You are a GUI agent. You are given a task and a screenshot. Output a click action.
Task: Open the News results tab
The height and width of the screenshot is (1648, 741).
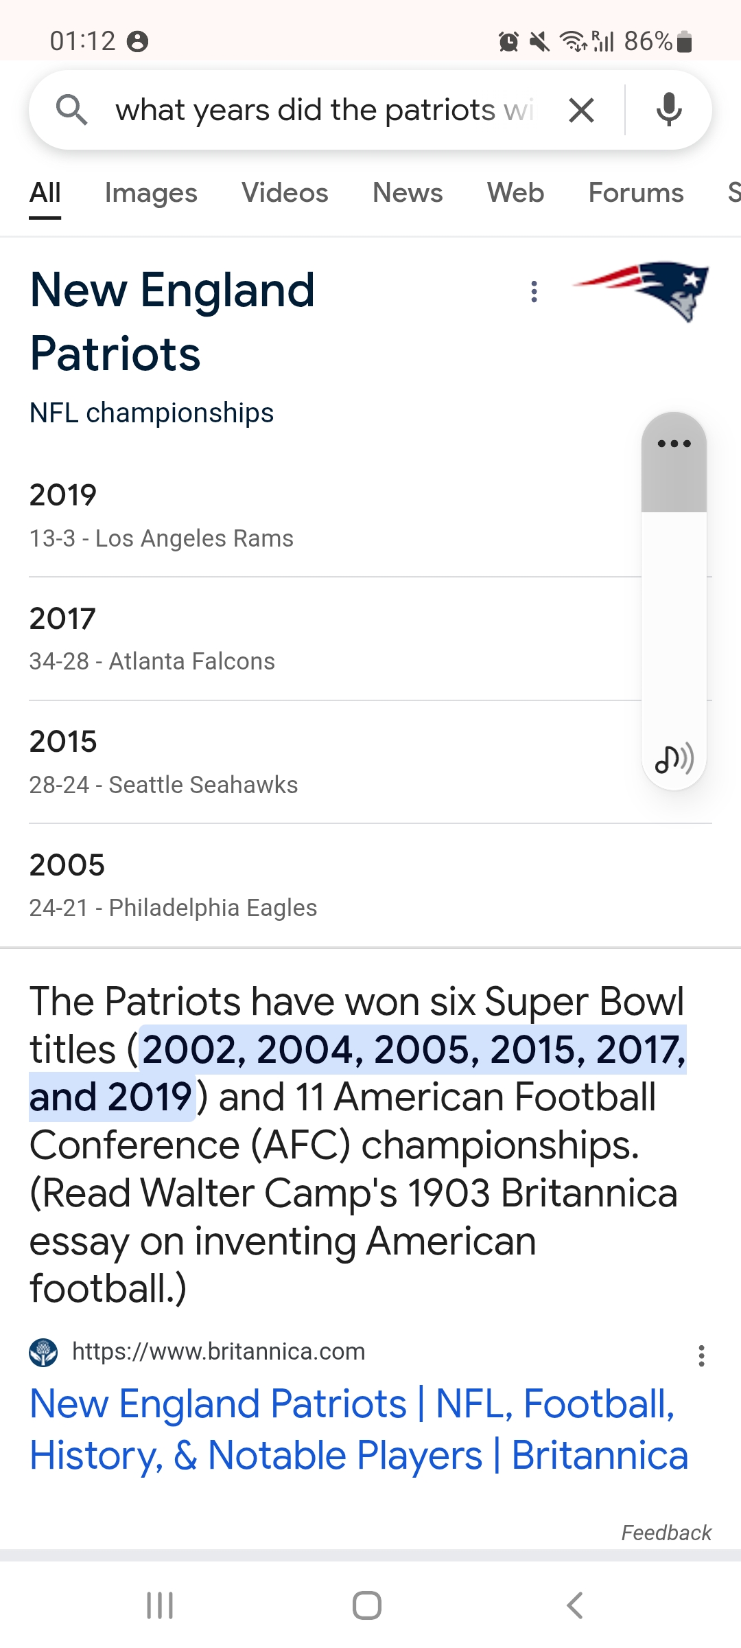click(408, 193)
